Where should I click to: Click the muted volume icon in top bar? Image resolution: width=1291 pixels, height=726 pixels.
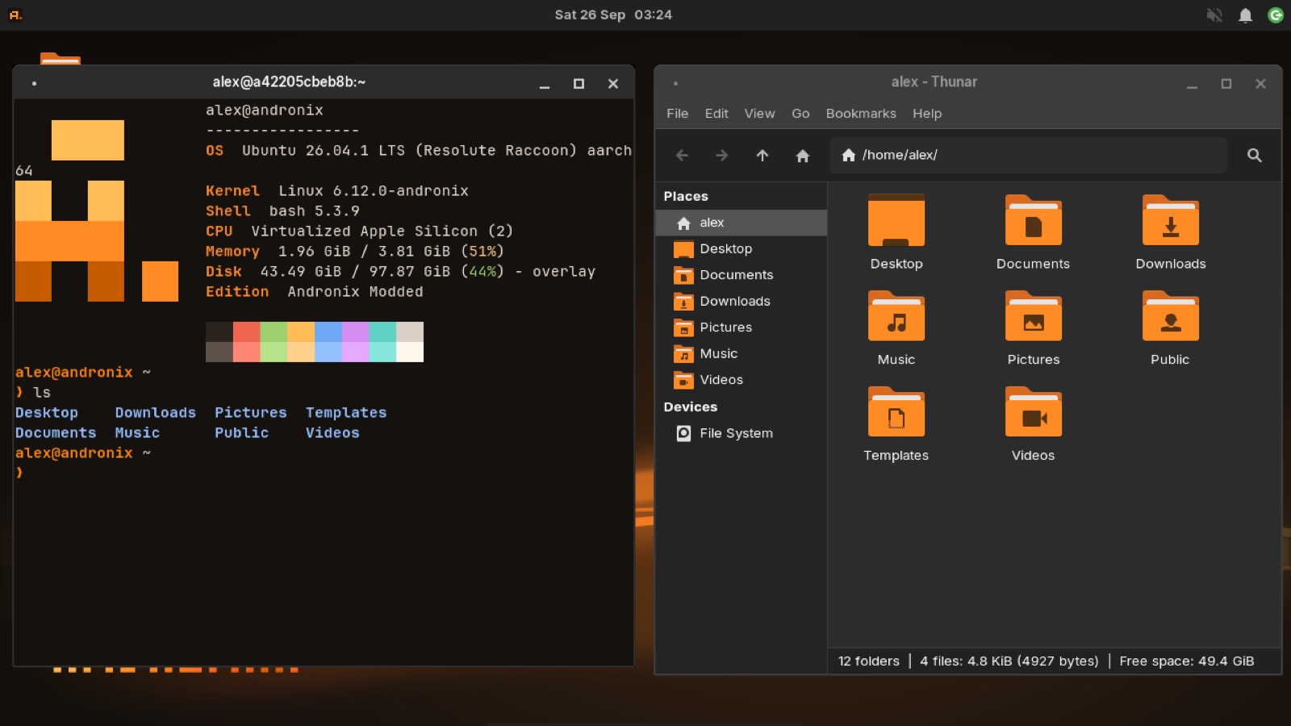click(1214, 15)
